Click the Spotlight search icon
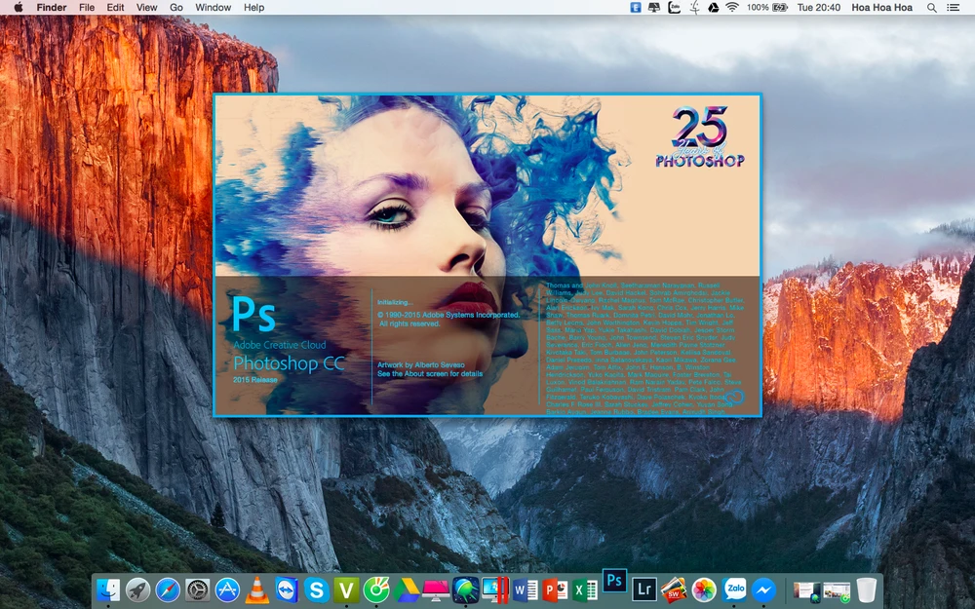 pos(932,8)
